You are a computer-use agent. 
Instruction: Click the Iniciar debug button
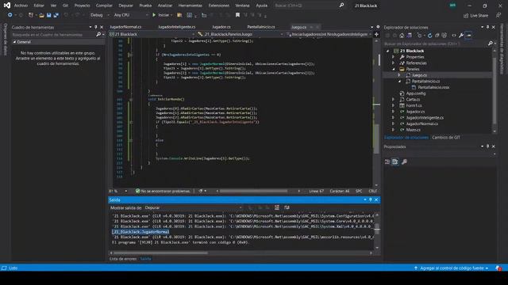[161, 15]
